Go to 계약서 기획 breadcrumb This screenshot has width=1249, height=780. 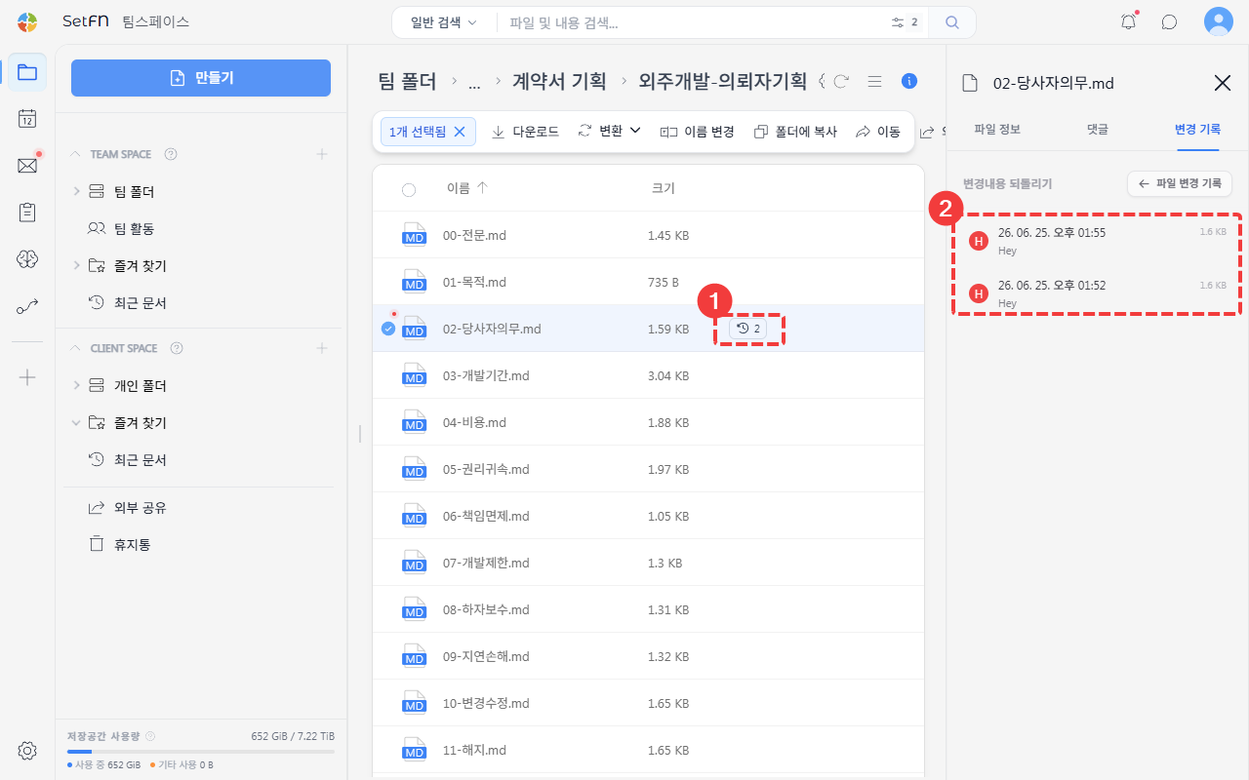click(558, 82)
